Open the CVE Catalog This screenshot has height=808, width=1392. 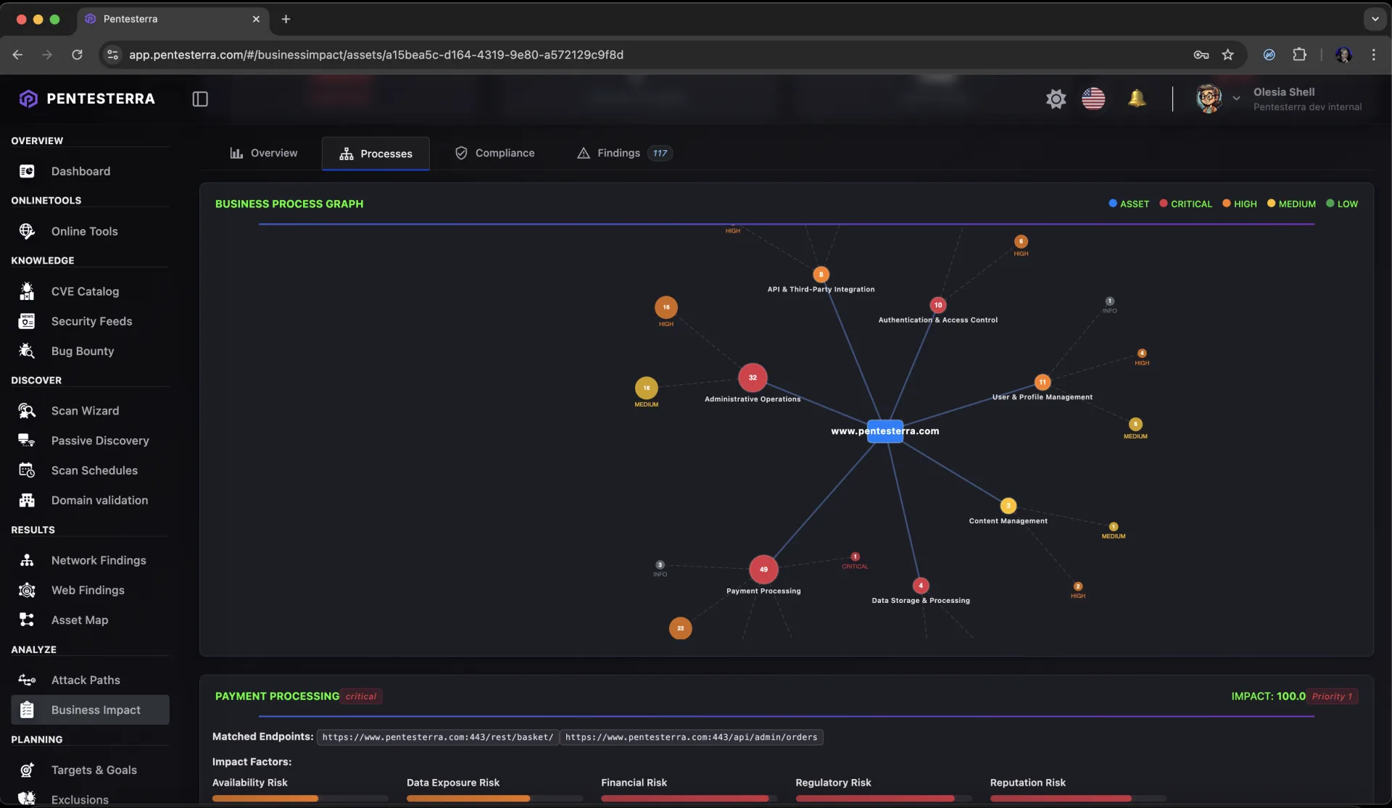click(85, 291)
